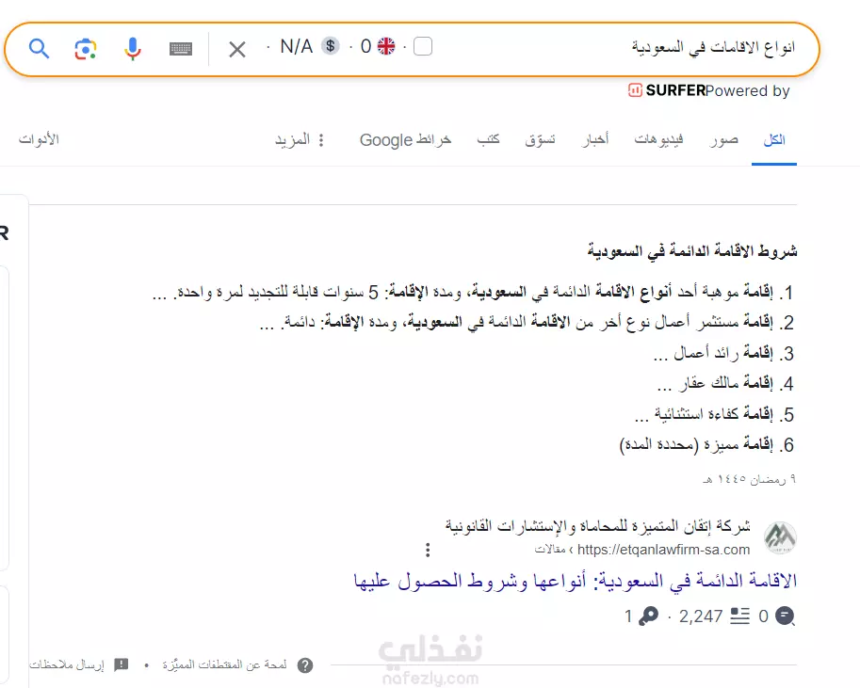The height and width of the screenshot is (688, 860).
Task: Click the blue search magnifier icon
Action: [x=39, y=49]
